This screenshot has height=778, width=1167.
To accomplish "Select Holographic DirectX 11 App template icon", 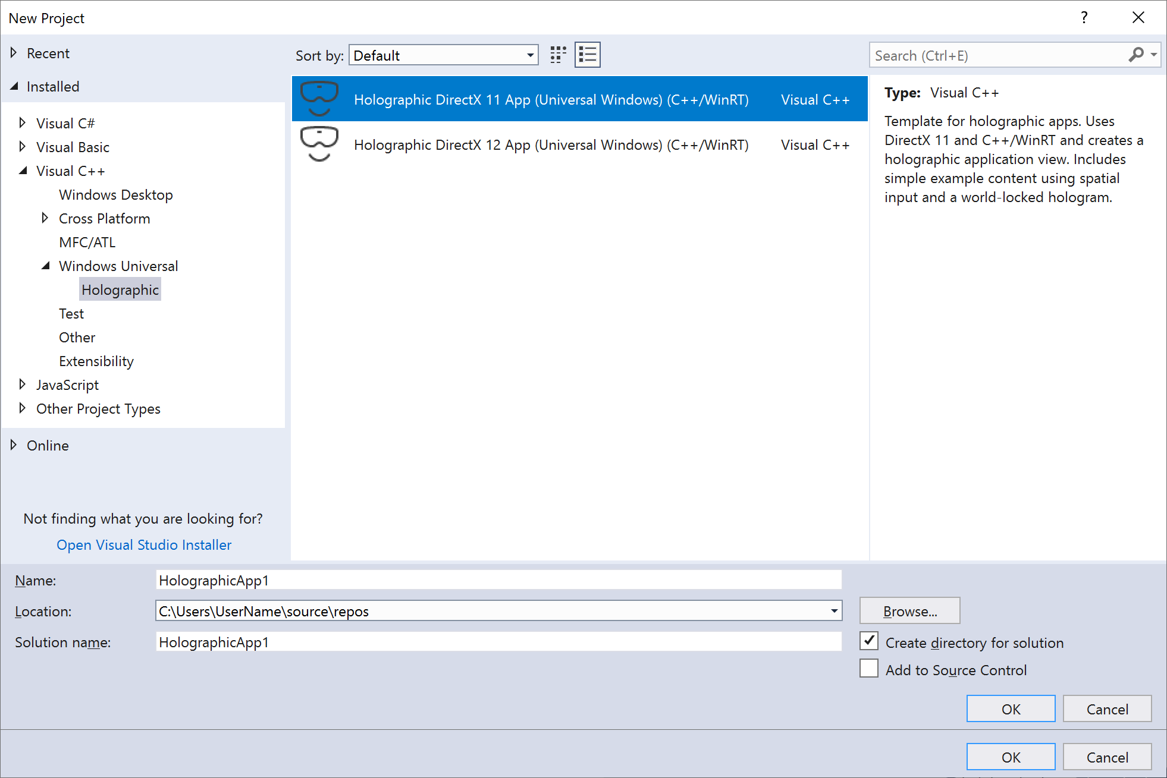I will (317, 98).
